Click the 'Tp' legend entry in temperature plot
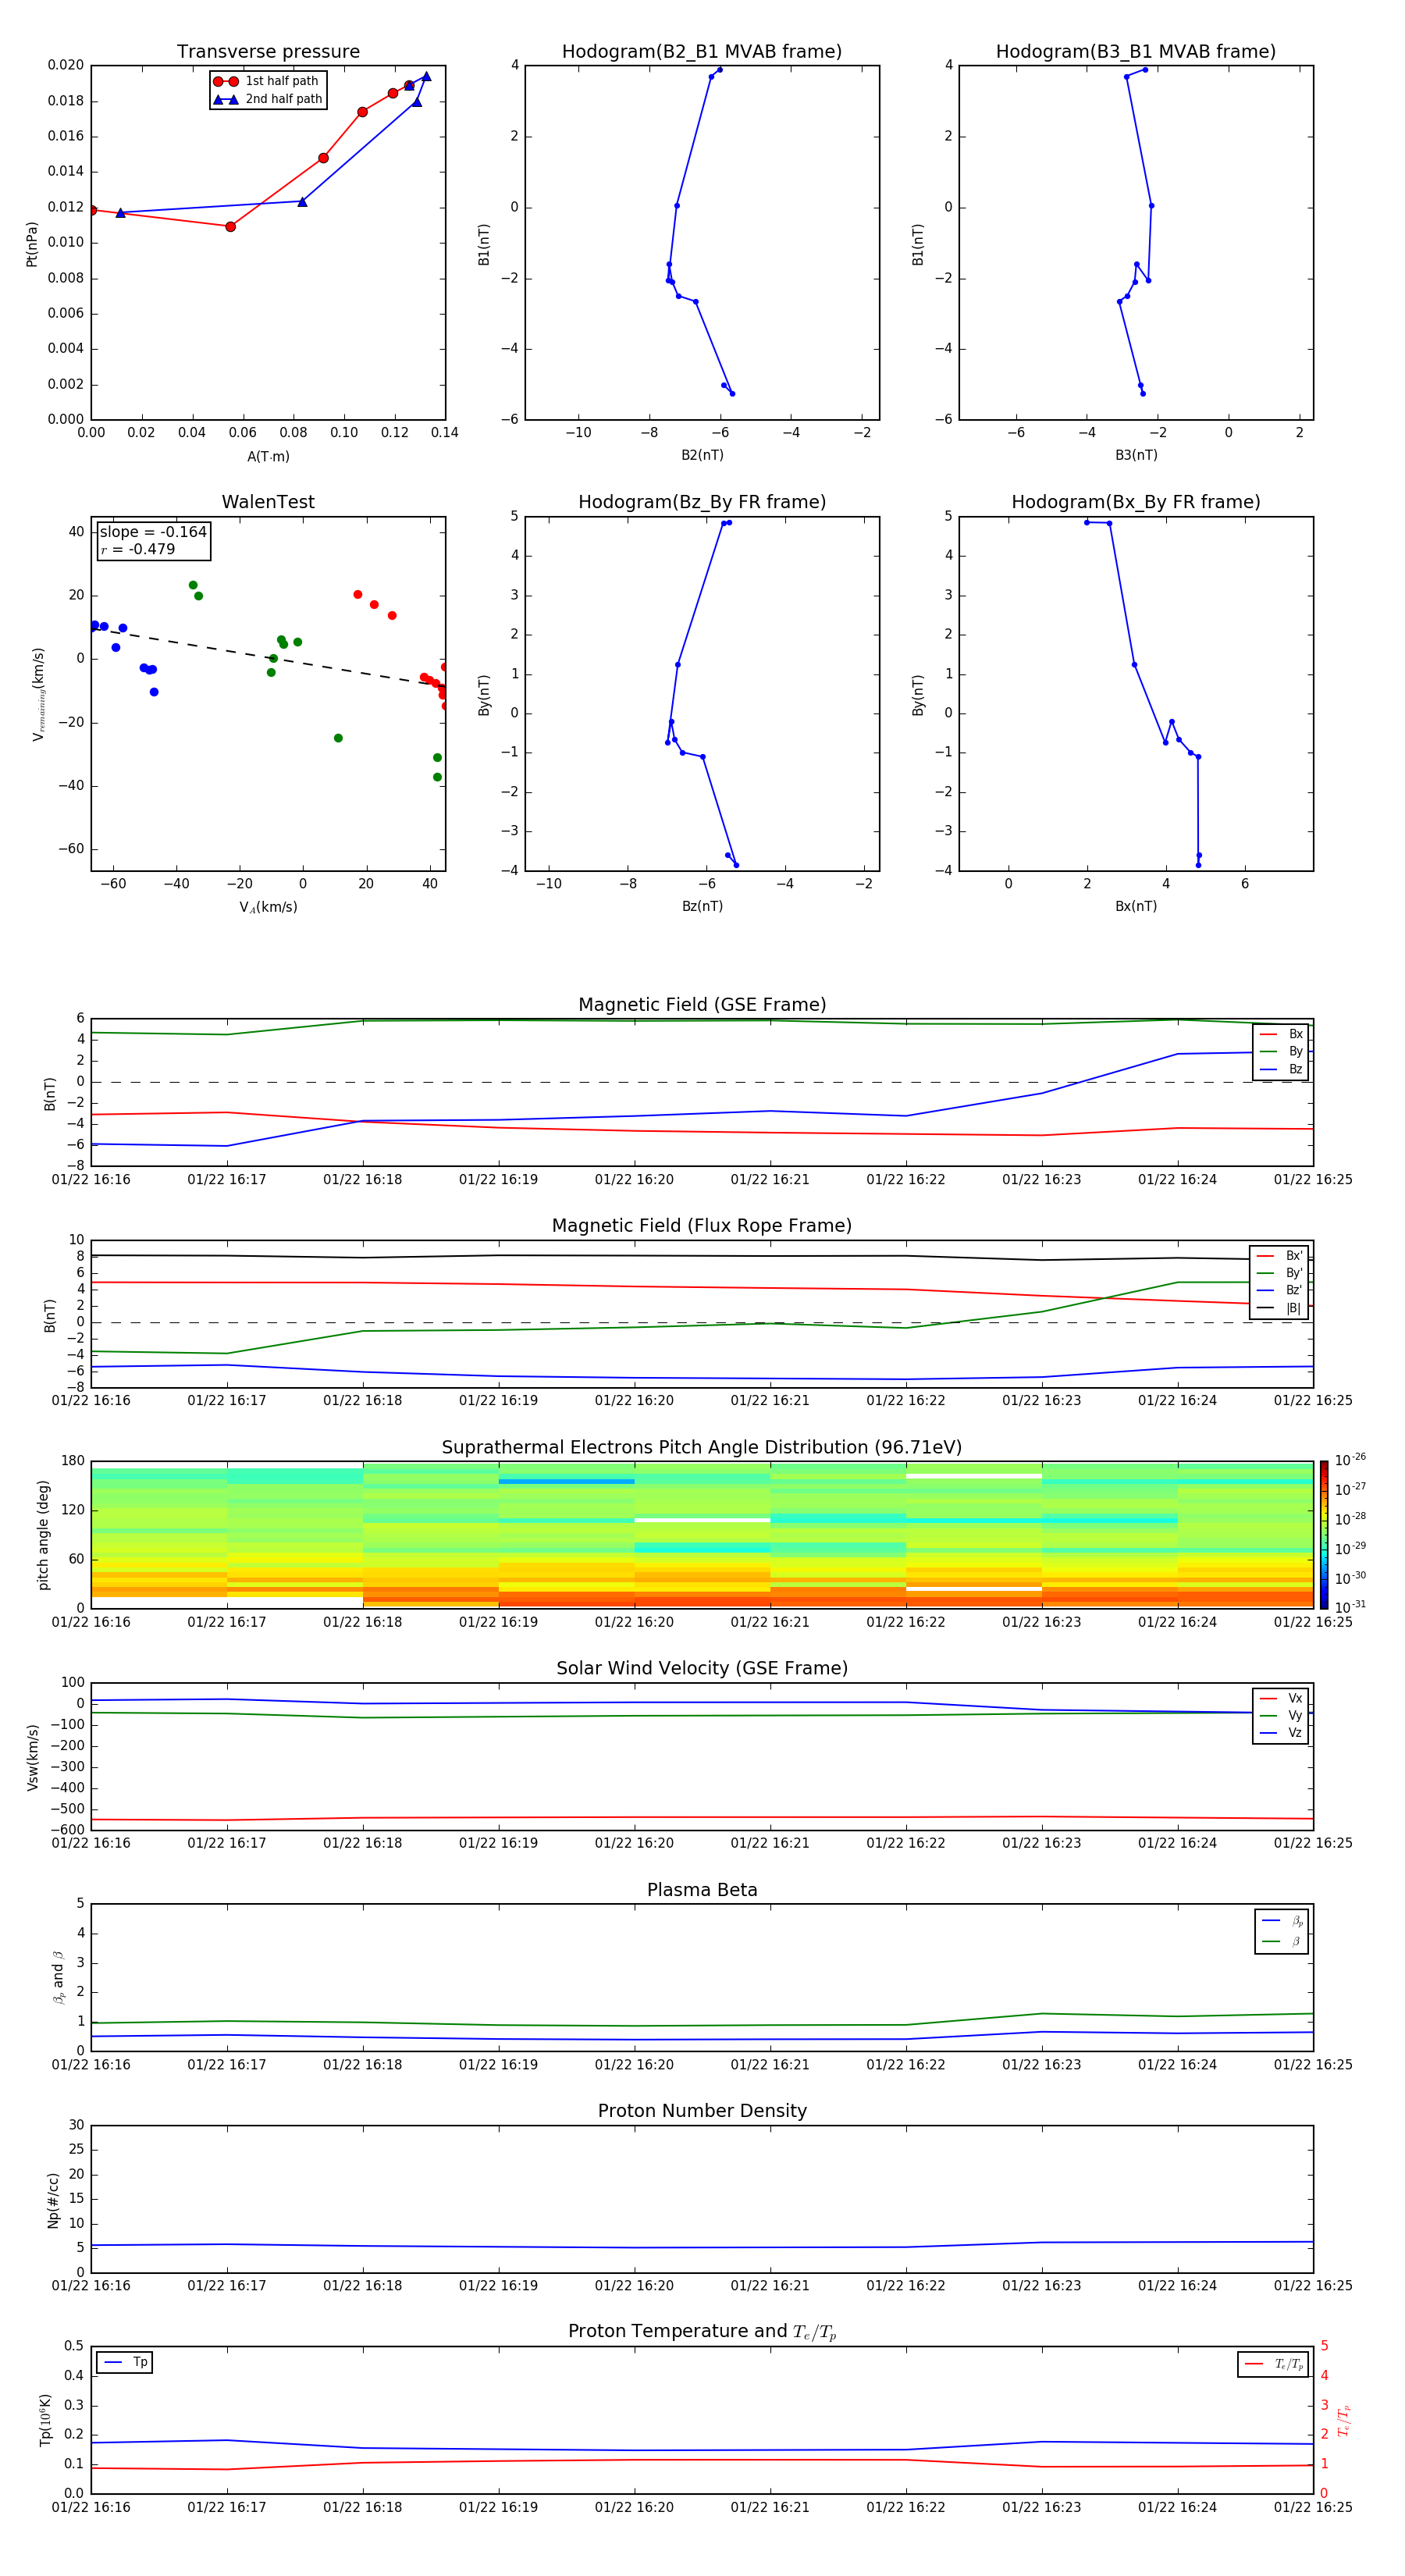Viewport: 1405px width, 2576px height. tap(125, 2362)
